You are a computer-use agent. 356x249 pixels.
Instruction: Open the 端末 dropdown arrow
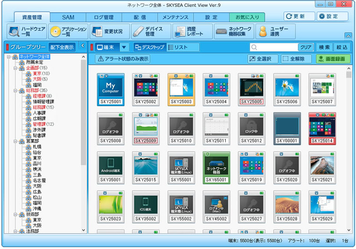pos(124,47)
